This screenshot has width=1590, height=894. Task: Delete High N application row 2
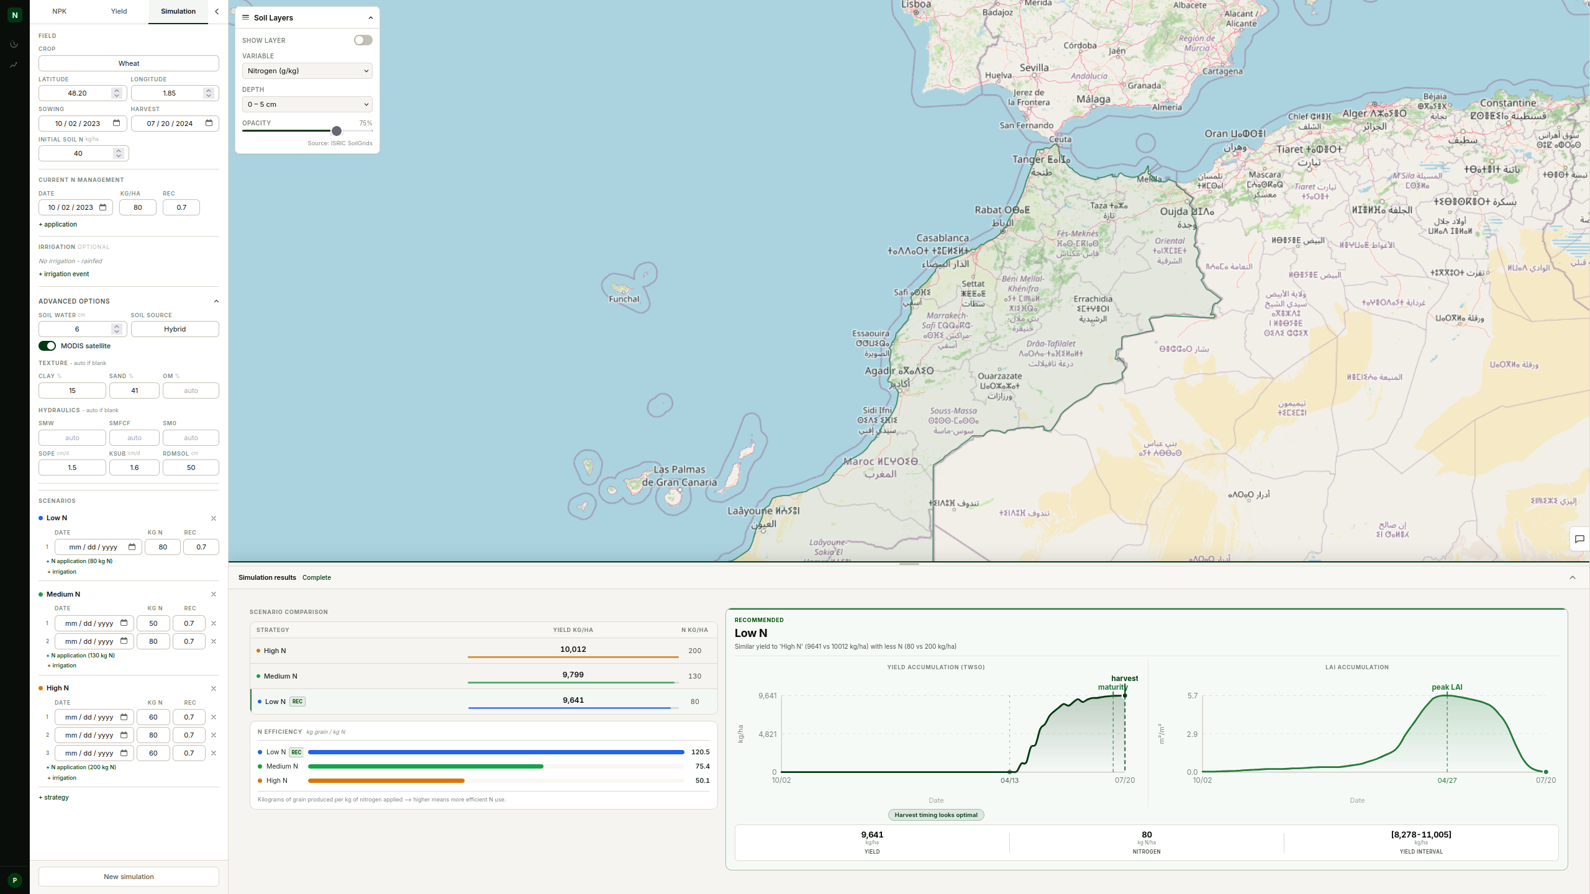coord(214,735)
